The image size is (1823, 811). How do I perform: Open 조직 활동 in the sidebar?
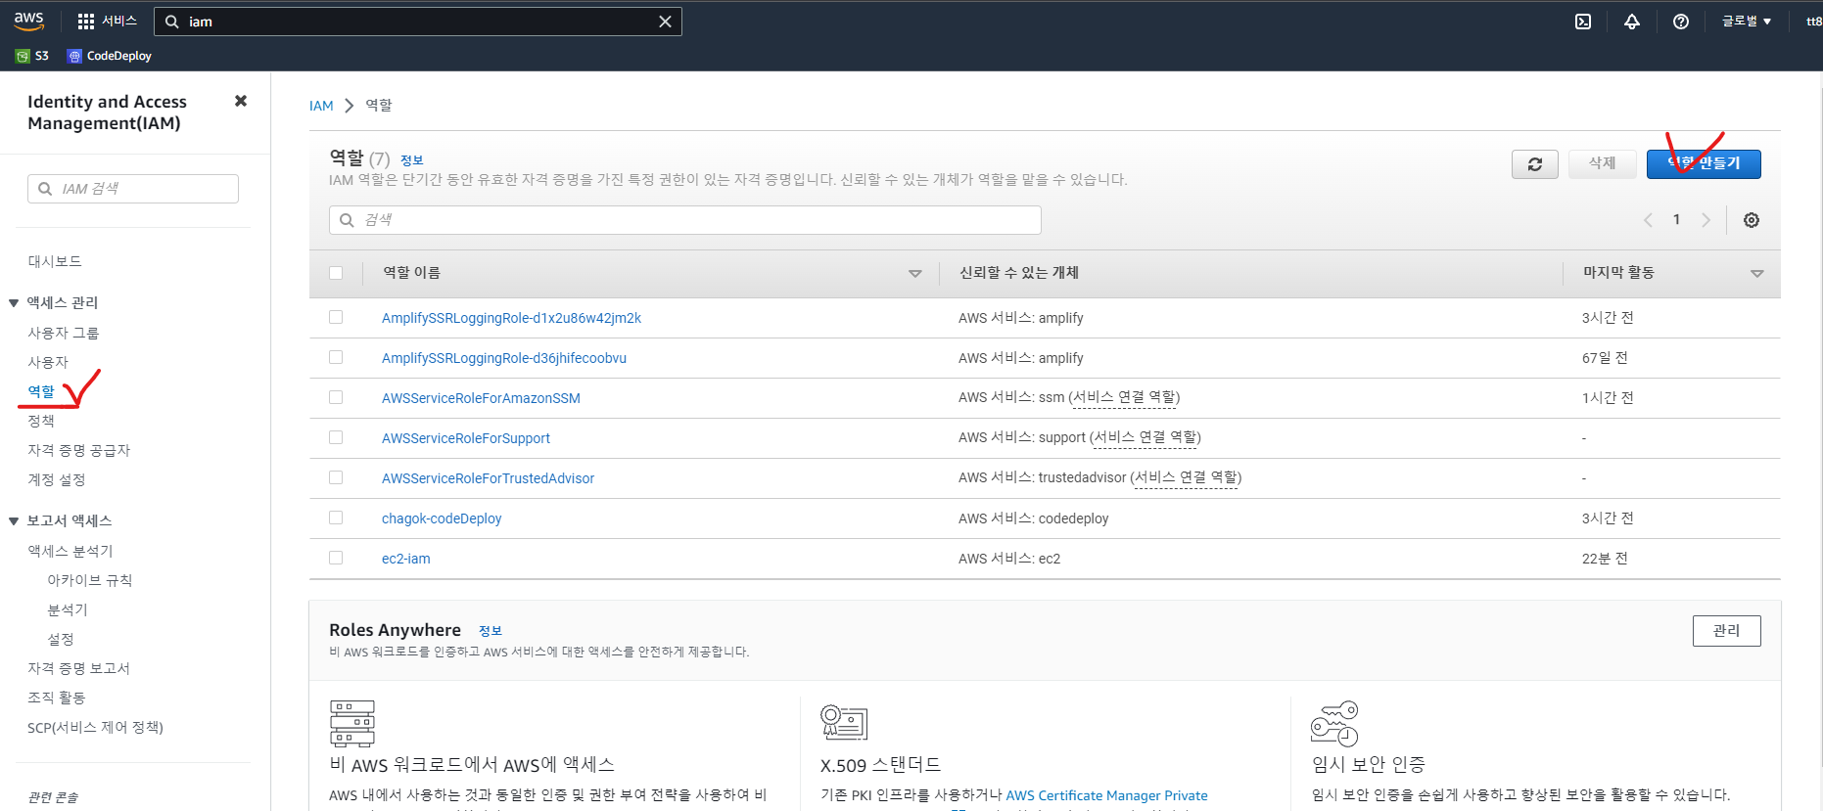pyautogui.click(x=57, y=698)
